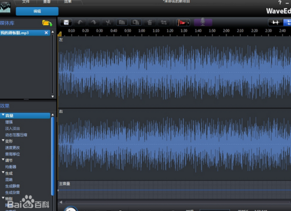The image size is (291, 211).
Task: Open the 查看 menu
Action: pos(47,2)
